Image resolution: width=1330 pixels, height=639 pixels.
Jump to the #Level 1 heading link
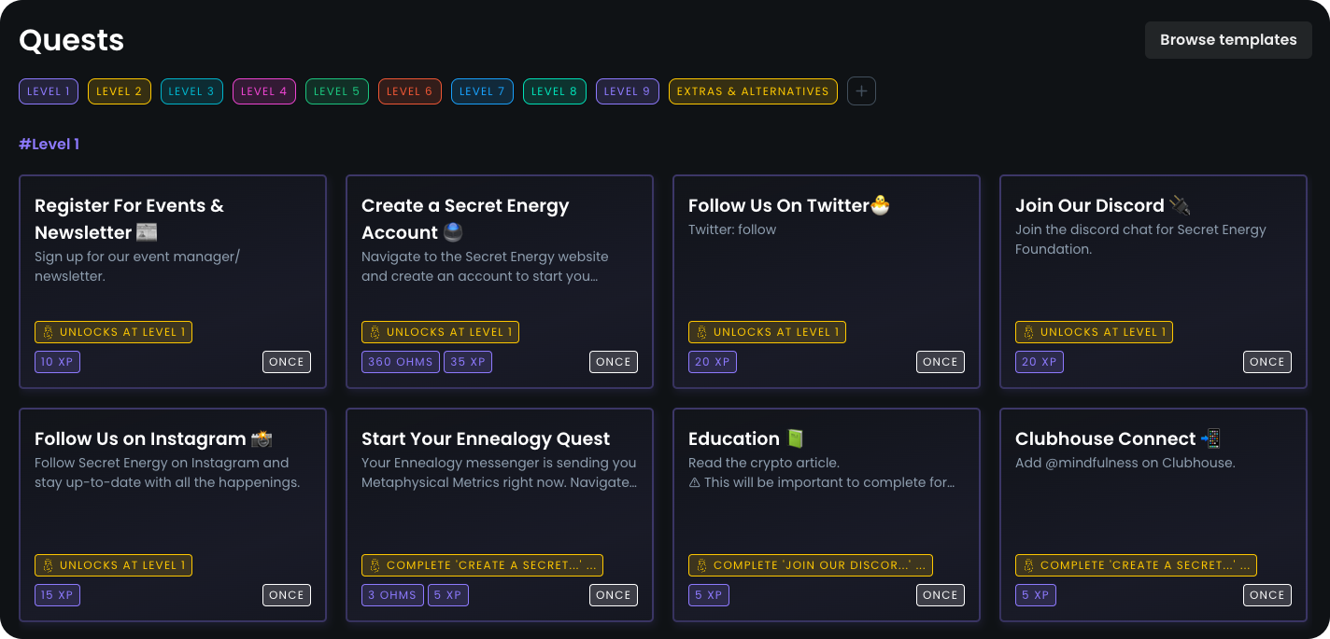(x=49, y=144)
